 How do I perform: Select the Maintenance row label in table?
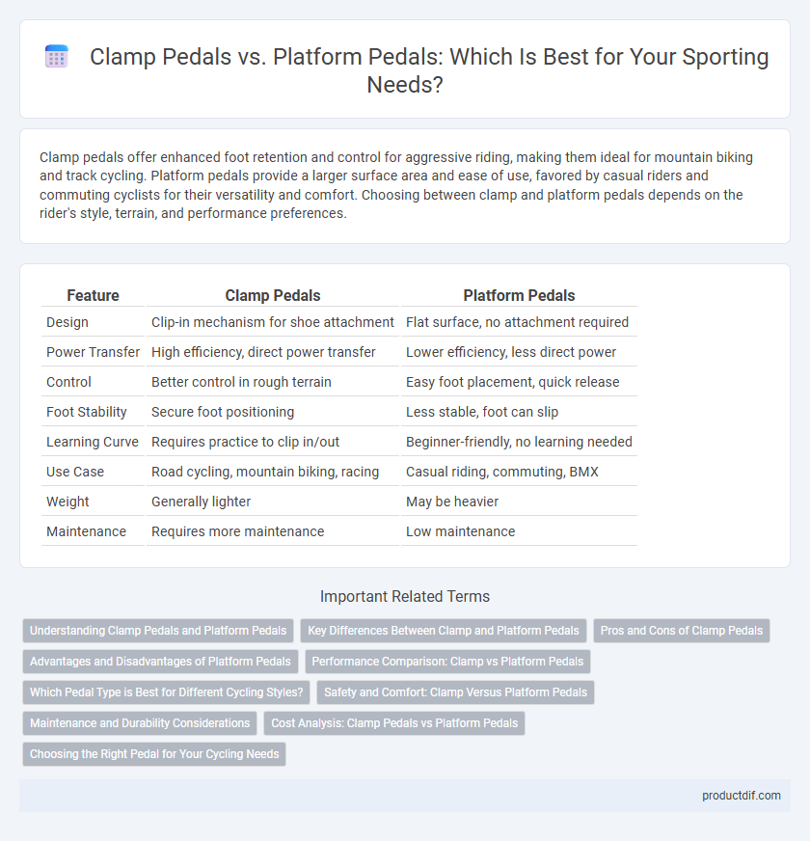pos(87,531)
